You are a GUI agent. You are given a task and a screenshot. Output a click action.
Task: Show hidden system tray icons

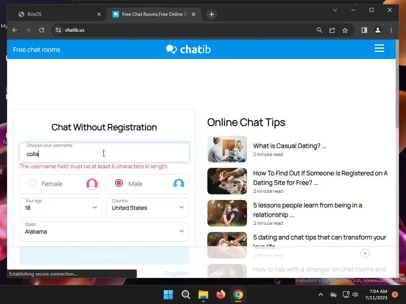320,294
